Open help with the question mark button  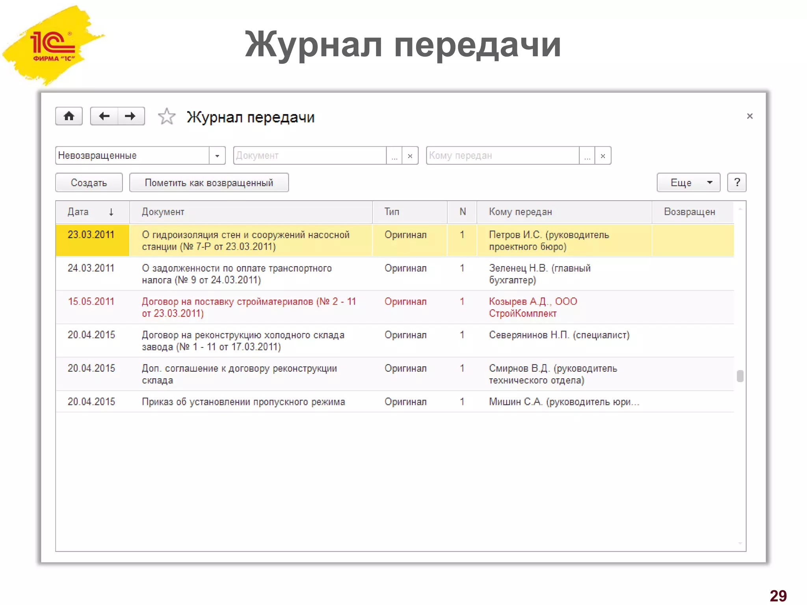[x=737, y=182]
